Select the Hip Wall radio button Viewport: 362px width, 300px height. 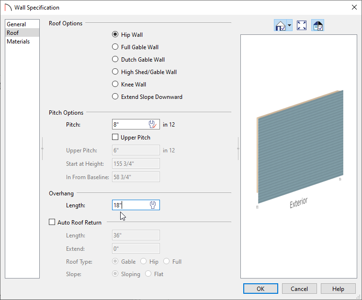tap(115, 34)
